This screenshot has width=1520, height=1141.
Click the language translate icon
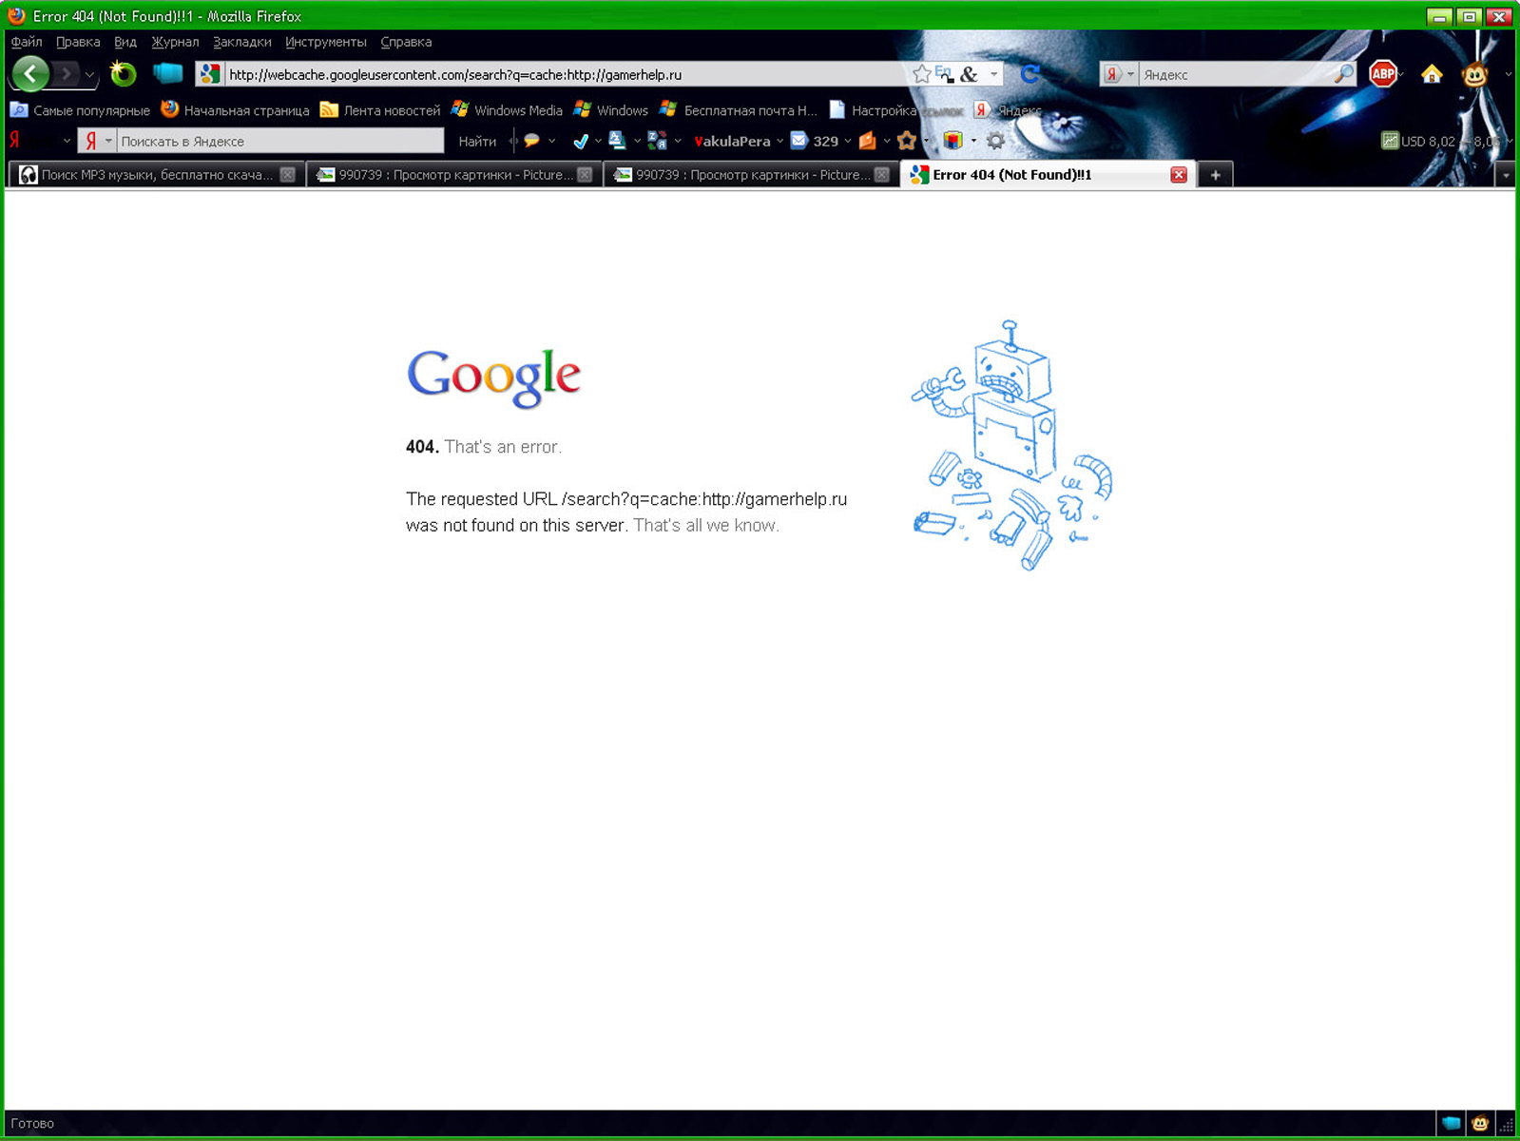tap(657, 141)
